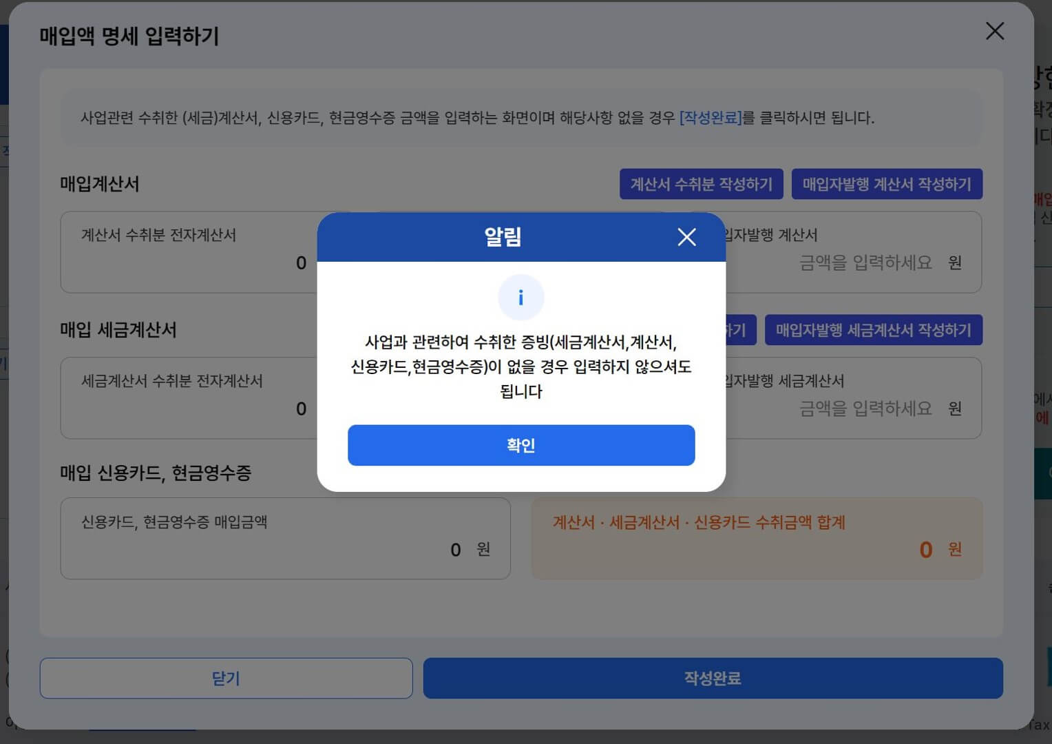Click 매입자발행 세금계산서 작성하기 button
The image size is (1052, 744).
pos(873,330)
